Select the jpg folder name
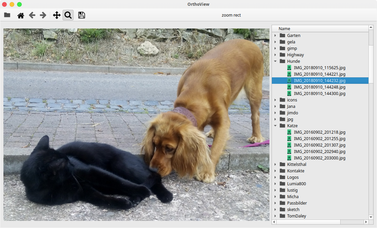This screenshot has height=228, width=377. 290,119
